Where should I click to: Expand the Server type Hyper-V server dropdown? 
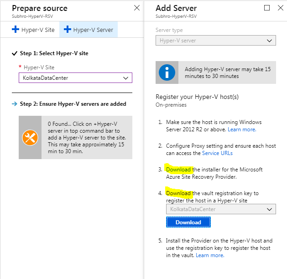click(x=216, y=41)
